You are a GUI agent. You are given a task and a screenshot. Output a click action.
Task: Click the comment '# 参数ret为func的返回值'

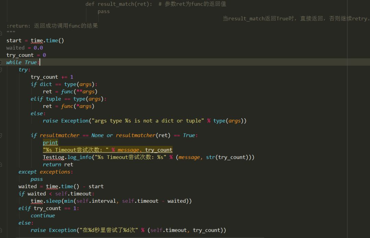coord(192,4)
